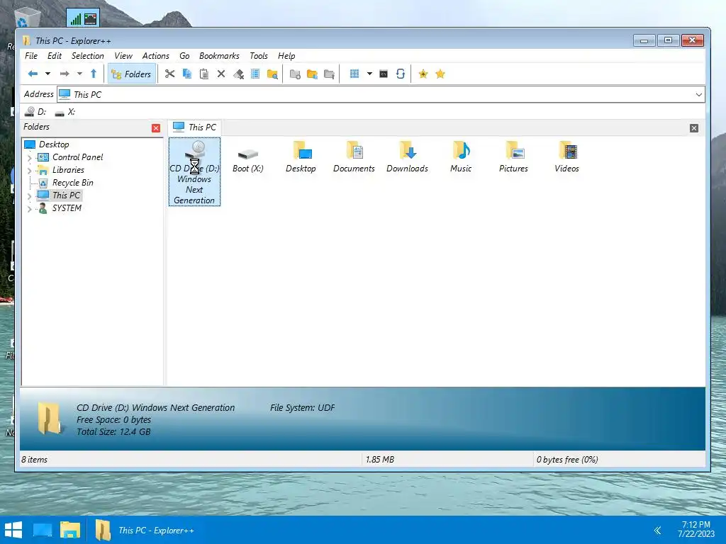The height and width of the screenshot is (544, 726).
Task: Open the Edit menu
Action: [x=54, y=55]
